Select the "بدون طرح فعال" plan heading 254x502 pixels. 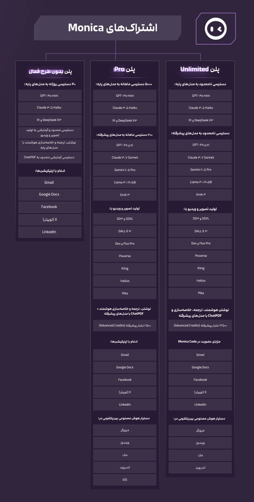[50, 72]
